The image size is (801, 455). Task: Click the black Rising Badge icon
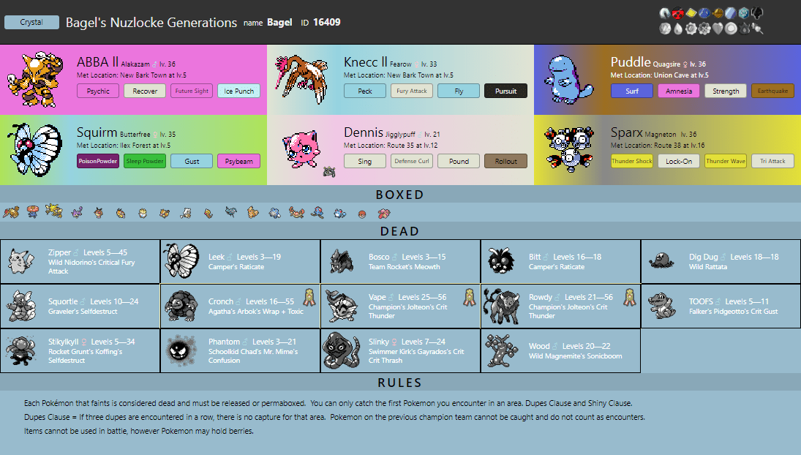pyautogui.click(x=757, y=13)
